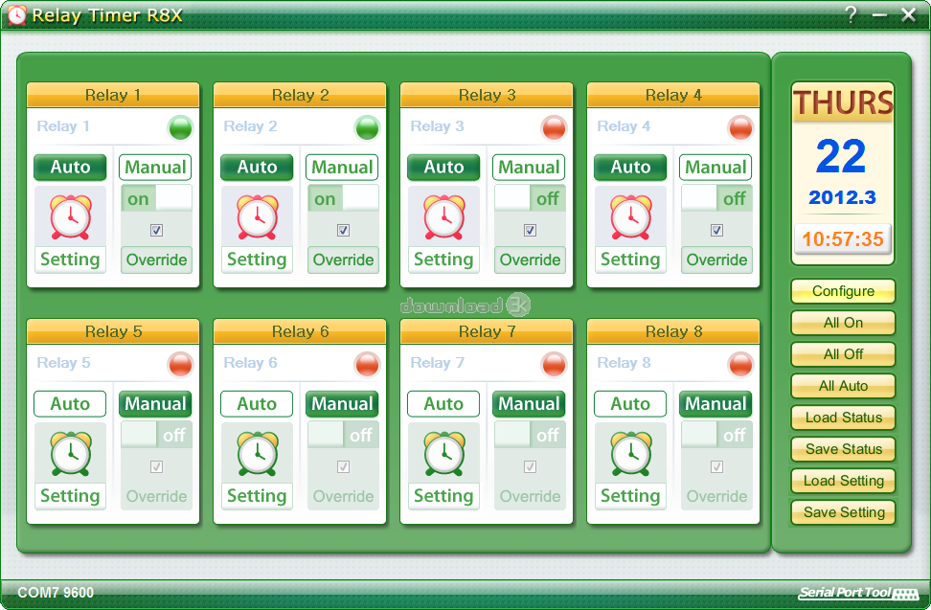
Task: Uncheck Relay 4 Override checkbox
Action: tap(716, 231)
